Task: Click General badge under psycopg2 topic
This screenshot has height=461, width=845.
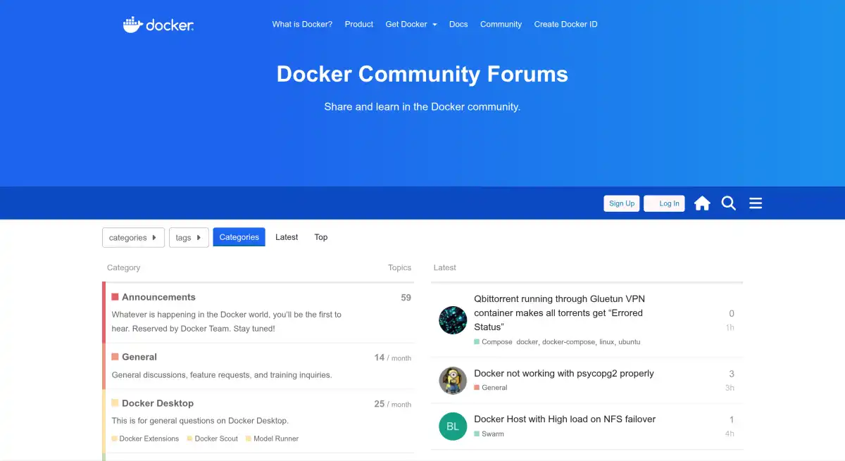Action: [491, 388]
